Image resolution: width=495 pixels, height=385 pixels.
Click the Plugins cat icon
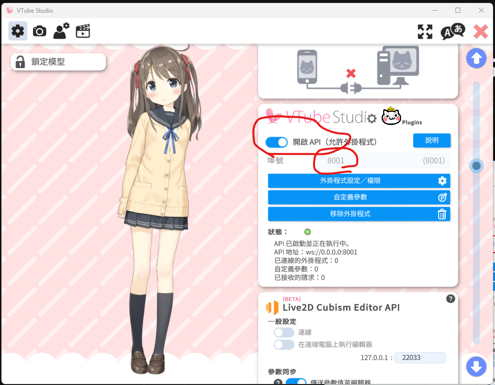click(x=391, y=116)
